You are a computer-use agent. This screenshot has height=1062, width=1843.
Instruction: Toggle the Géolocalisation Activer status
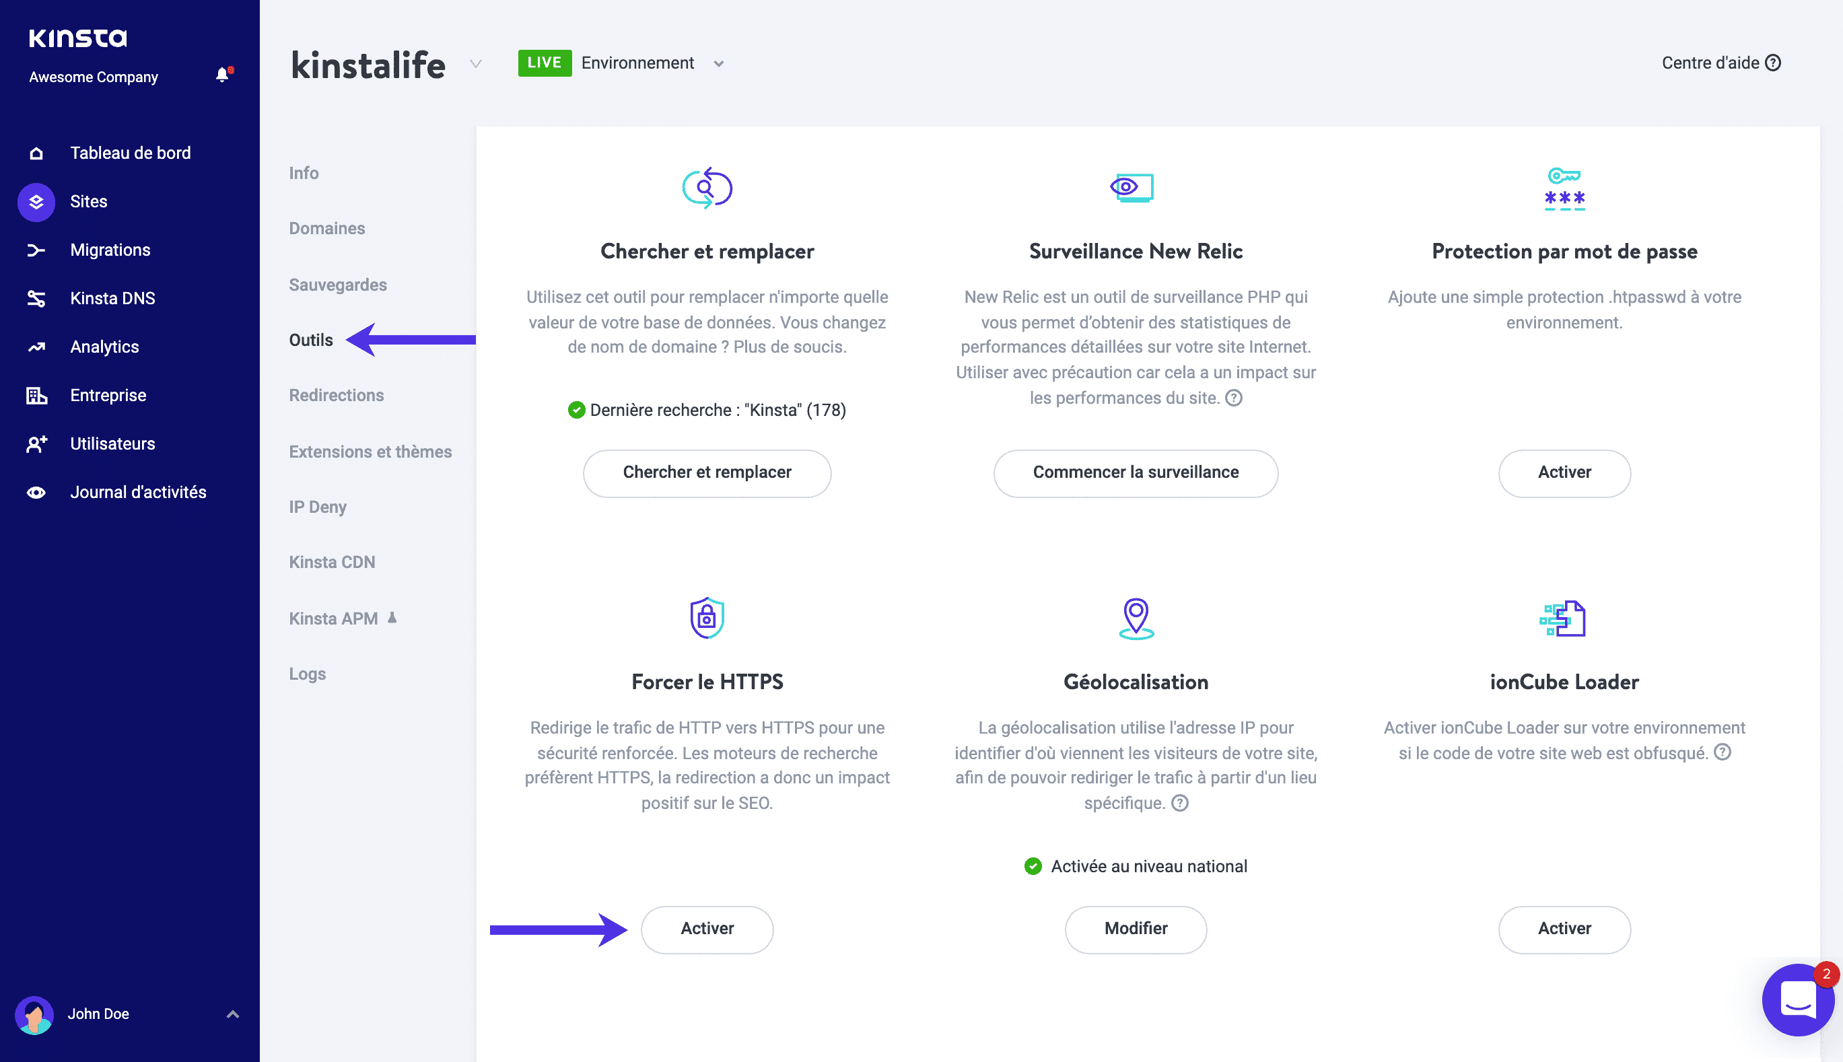1136,928
